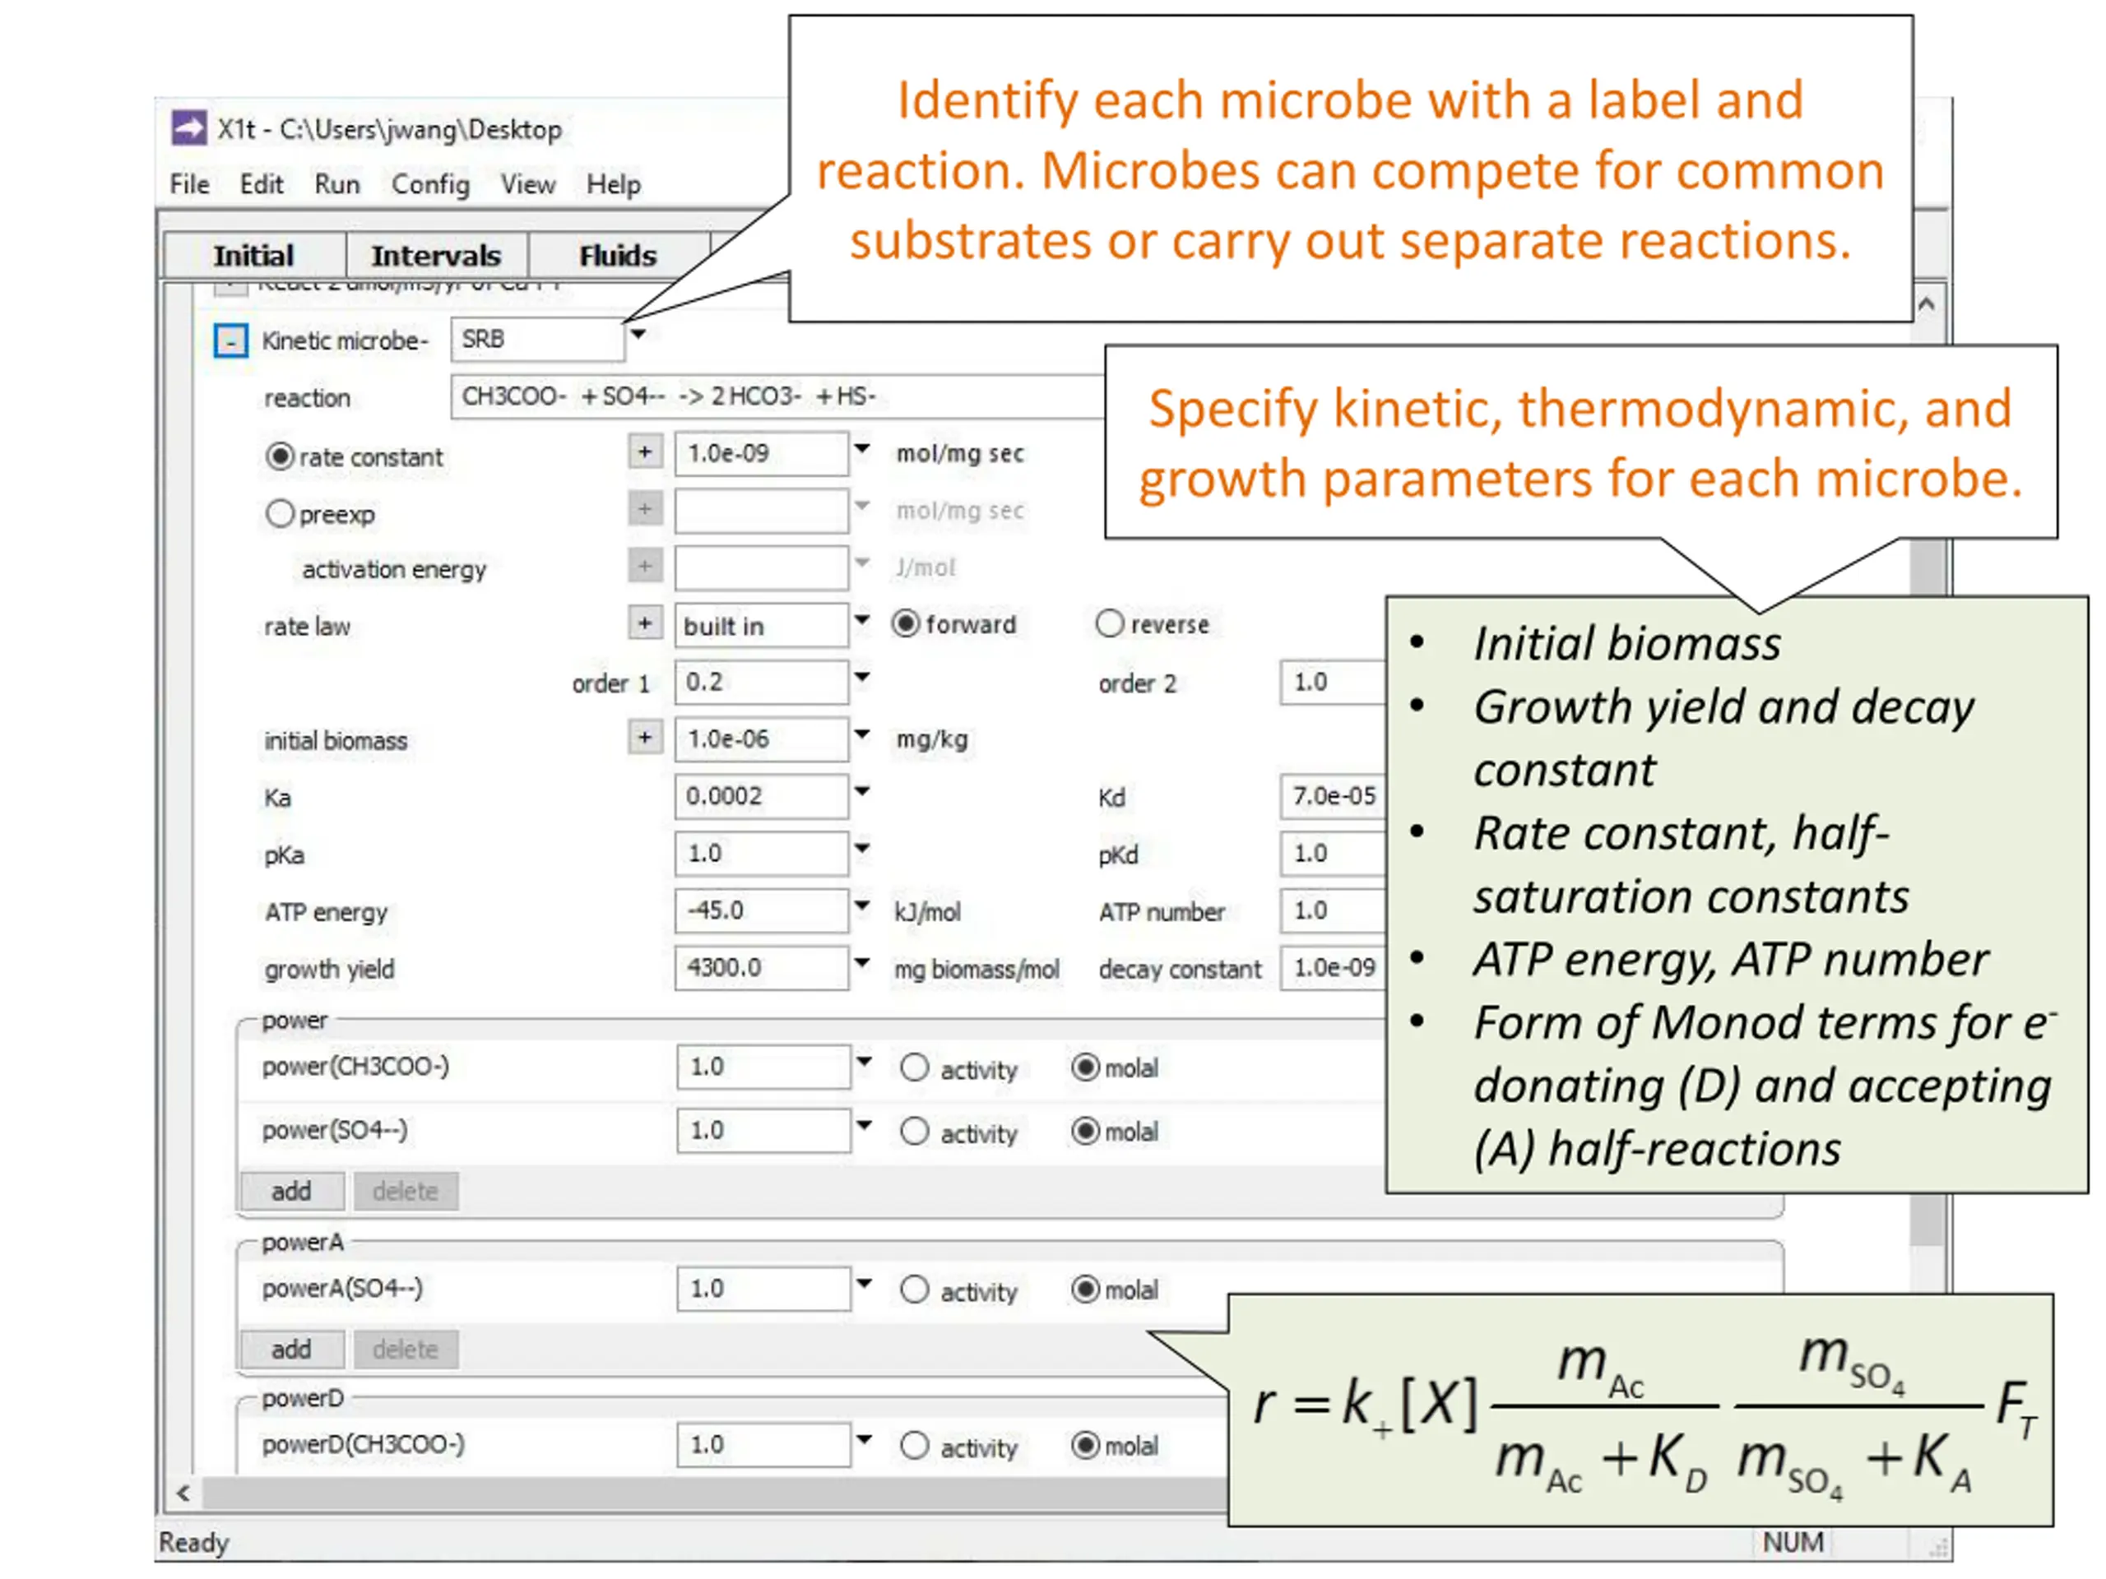
Task: Click the reaction input field
Action: (778, 397)
